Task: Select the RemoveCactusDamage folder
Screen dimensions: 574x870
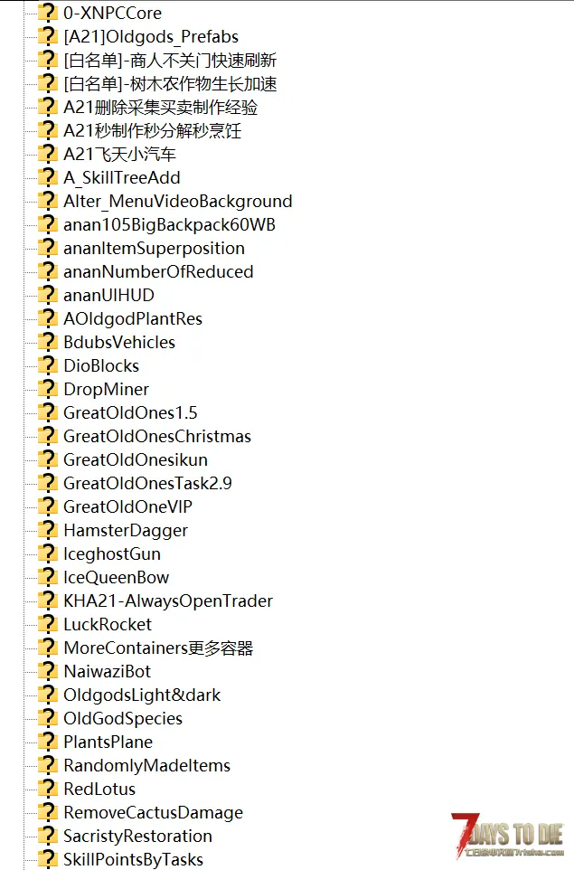Action: pyautogui.click(x=153, y=812)
